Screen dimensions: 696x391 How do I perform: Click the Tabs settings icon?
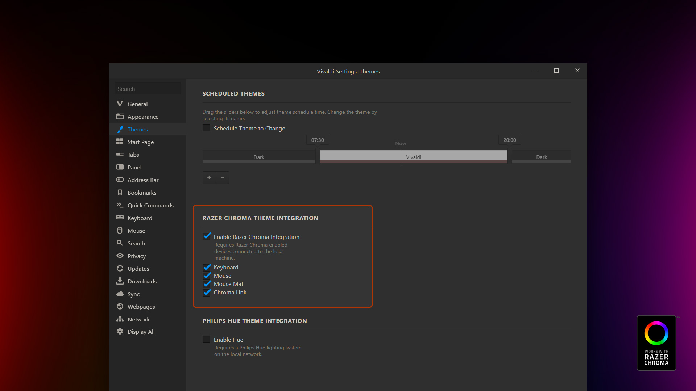[120, 154]
